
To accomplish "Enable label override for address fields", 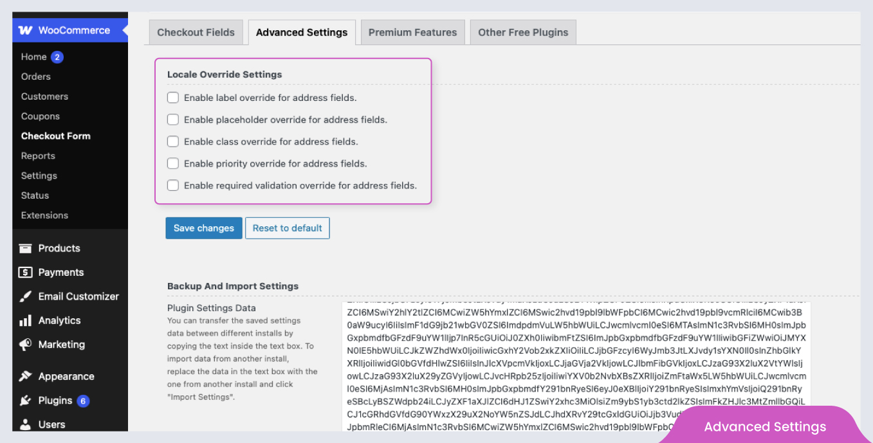I will [173, 98].
